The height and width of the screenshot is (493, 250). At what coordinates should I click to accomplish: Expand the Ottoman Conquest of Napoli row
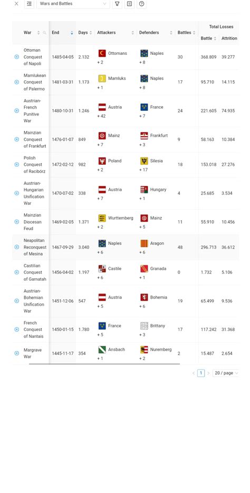click(x=17, y=57)
